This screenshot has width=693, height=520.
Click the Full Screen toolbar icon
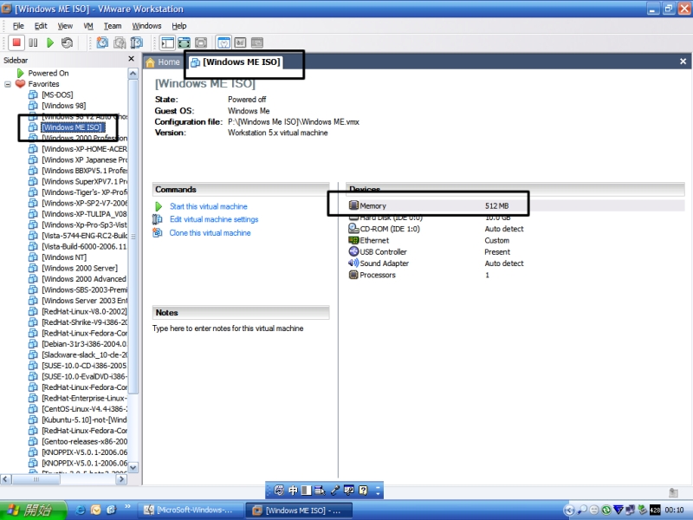(201, 42)
